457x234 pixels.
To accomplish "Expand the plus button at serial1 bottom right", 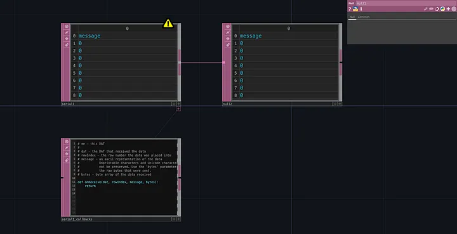I will click(x=178, y=103).
